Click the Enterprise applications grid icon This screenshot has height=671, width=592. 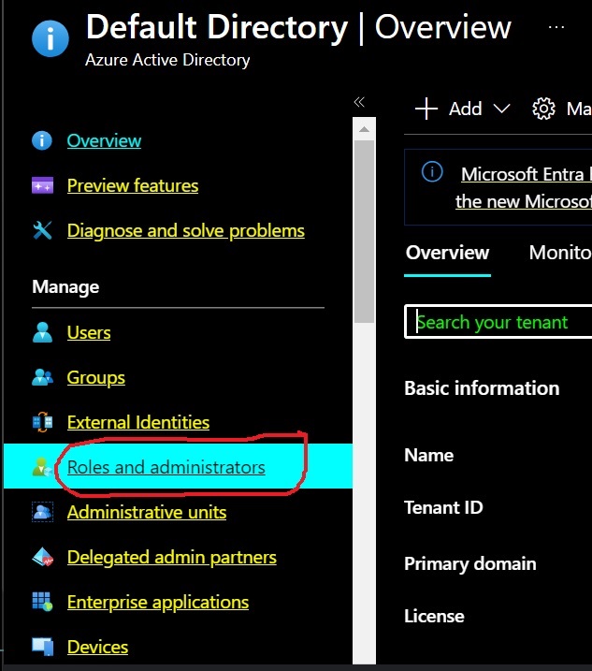coord(42,602)
